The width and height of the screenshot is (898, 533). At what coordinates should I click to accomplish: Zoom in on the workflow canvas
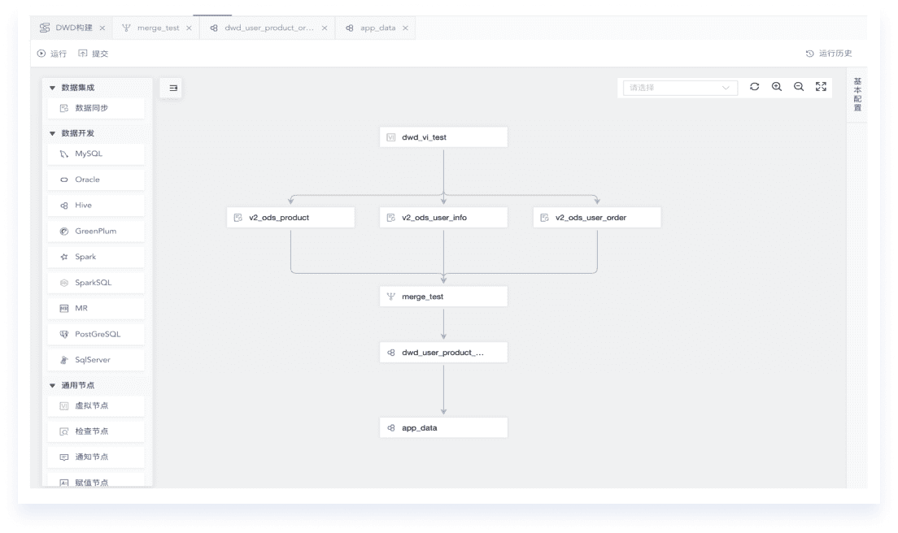[x=776, y=87]
